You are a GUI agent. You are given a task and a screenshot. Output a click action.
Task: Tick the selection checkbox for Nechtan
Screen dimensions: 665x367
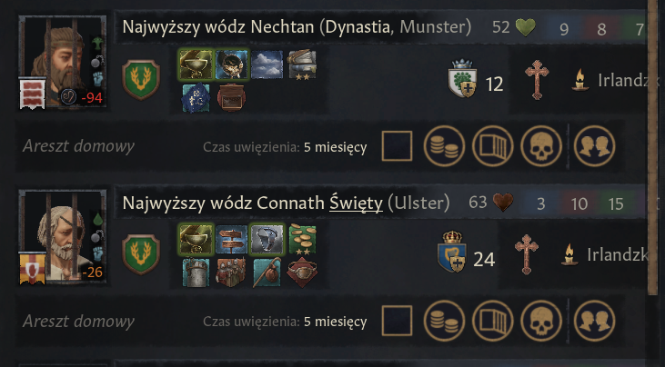(x=397, y=146)
